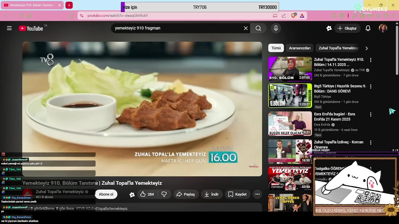Viewport: 399px width, 224px height.
Task: Open the sparkle icon left of Oluştur
Action: coord(329,28)
